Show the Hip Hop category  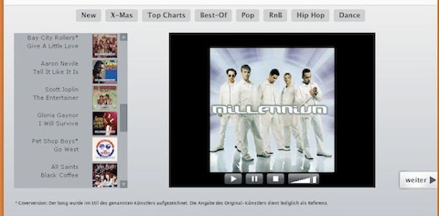311,15
